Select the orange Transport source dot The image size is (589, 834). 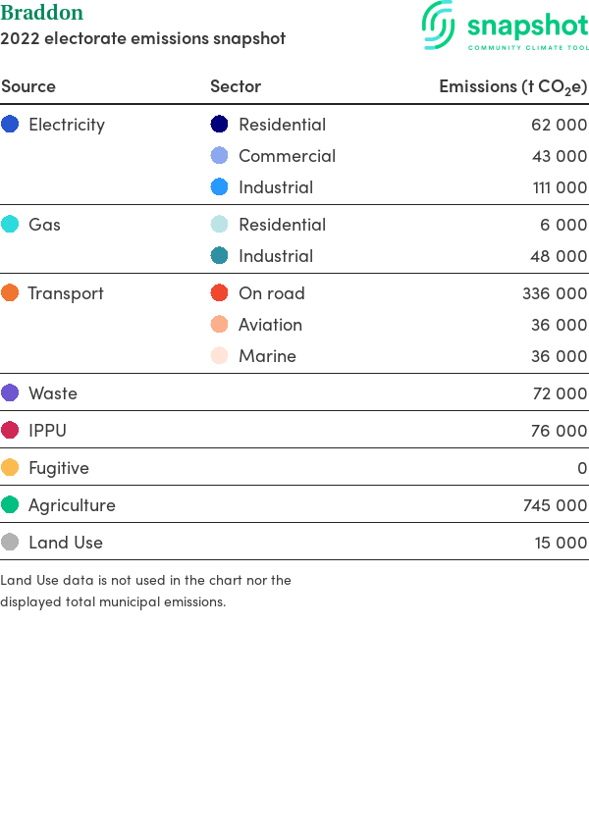tap(10, 292)
